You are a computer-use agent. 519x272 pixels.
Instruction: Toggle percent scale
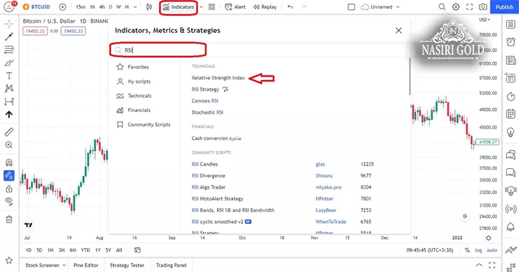[467, 250]
